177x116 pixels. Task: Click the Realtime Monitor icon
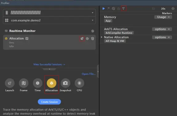pyautogui.click(x=6, y=31)
